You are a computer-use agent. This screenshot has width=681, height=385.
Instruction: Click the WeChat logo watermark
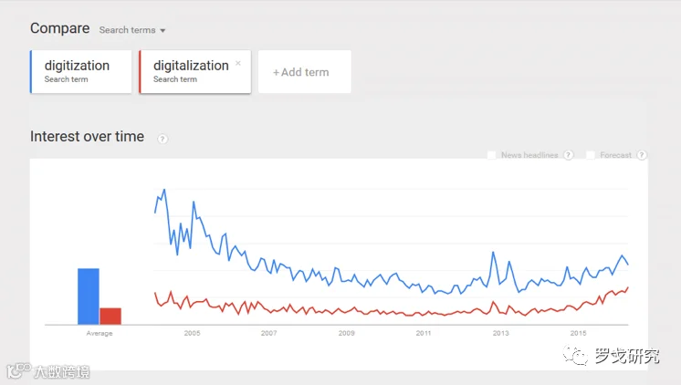coord(576,356)
